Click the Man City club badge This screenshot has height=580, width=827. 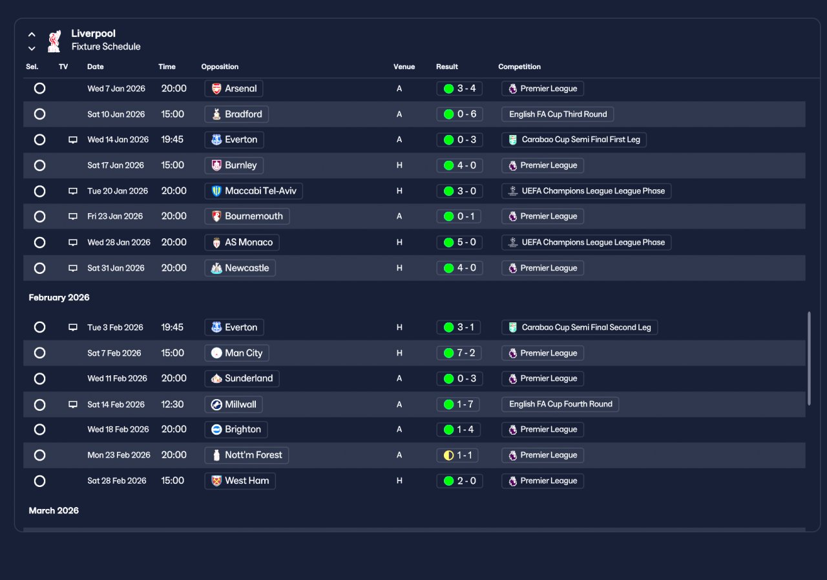point(216,353)
